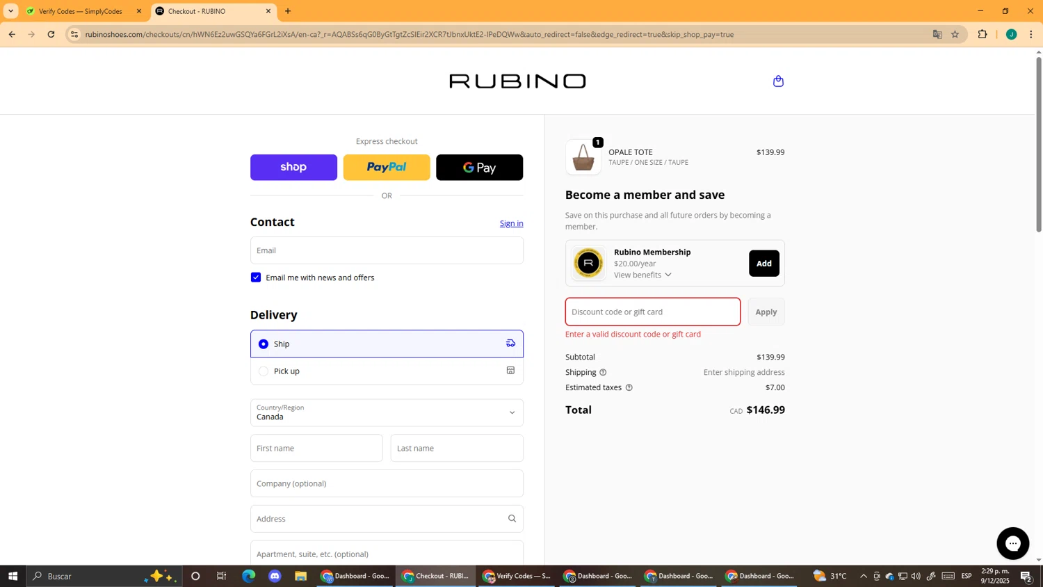The image size is (1043, 587).
Task: Open Cortana circle on taskbar
Action: (x=195, y=576)
